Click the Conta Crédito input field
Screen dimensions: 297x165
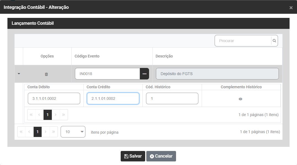point(113,98)
